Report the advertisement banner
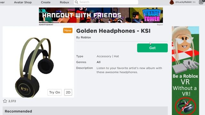Image resolution: width=205 pixels, height=115 pixels. 160,25
